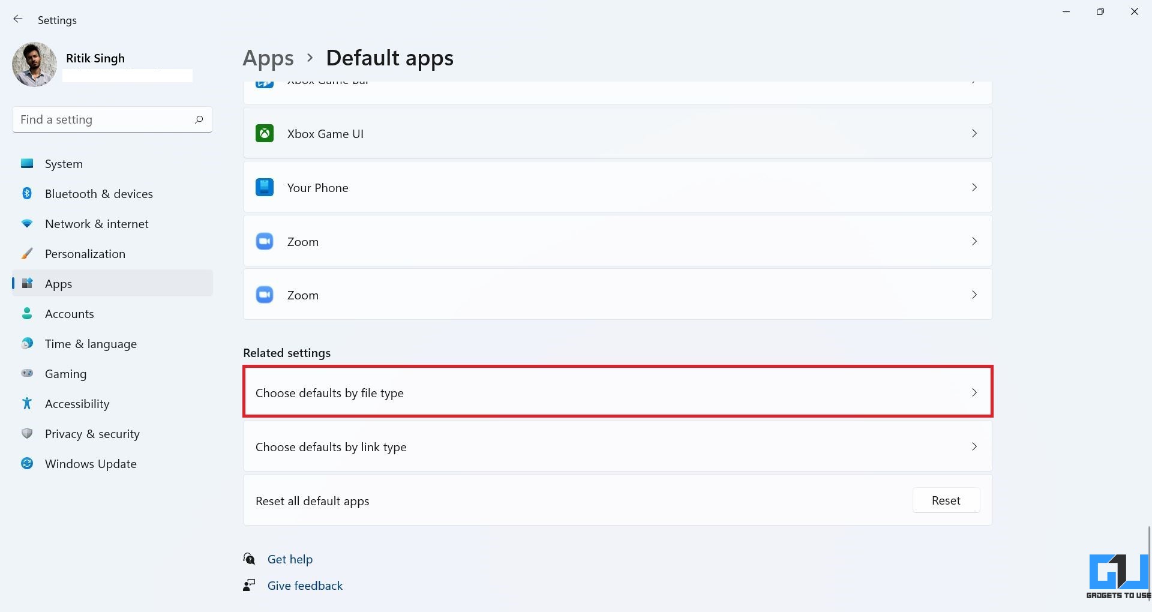
Task: Restore down the Settings window
Action: [x=1100, y=11]
